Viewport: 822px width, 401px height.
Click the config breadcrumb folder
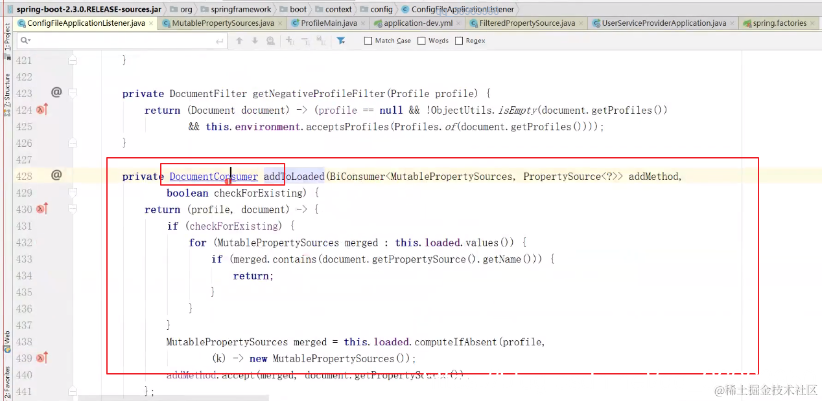377,9
